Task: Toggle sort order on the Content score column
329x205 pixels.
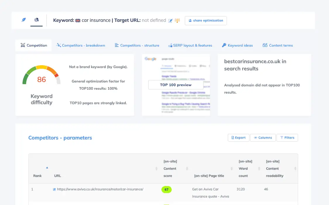Action: [187, 168]
